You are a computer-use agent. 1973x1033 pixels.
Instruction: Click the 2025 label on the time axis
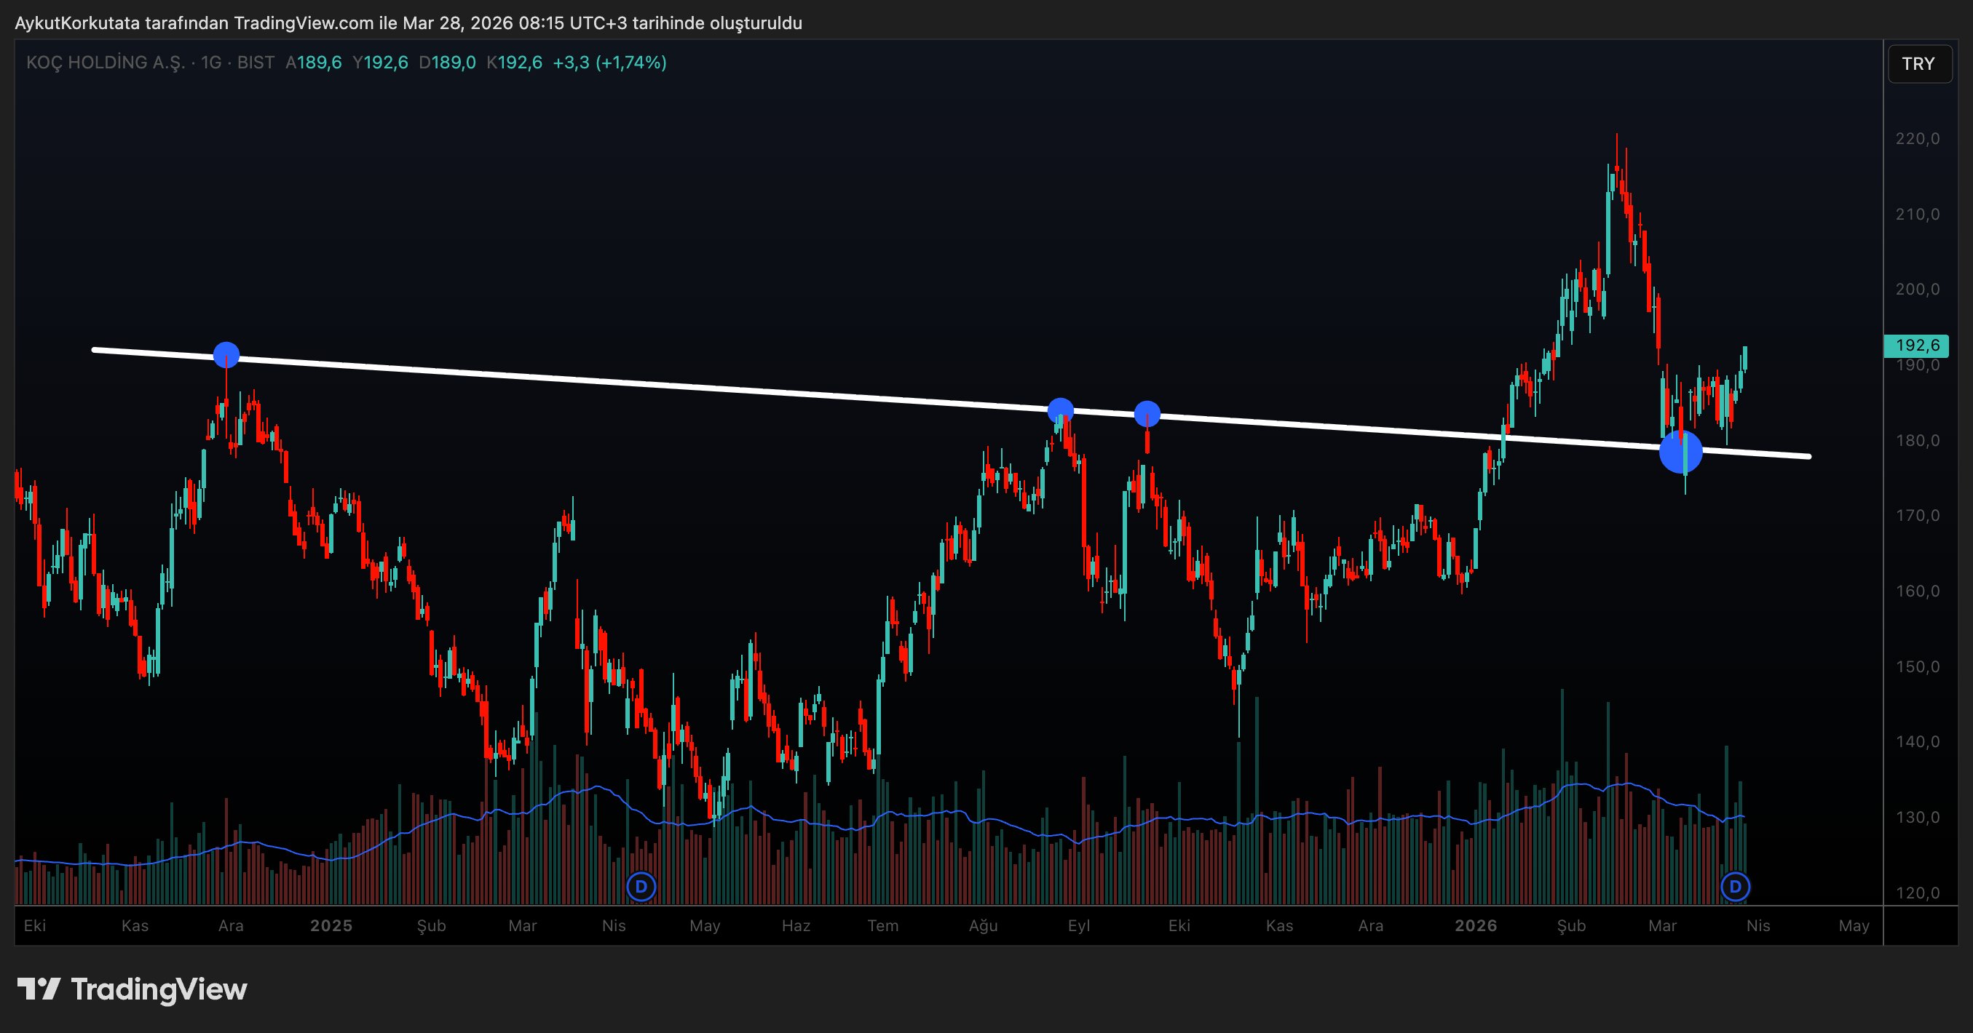click(331, 926)
